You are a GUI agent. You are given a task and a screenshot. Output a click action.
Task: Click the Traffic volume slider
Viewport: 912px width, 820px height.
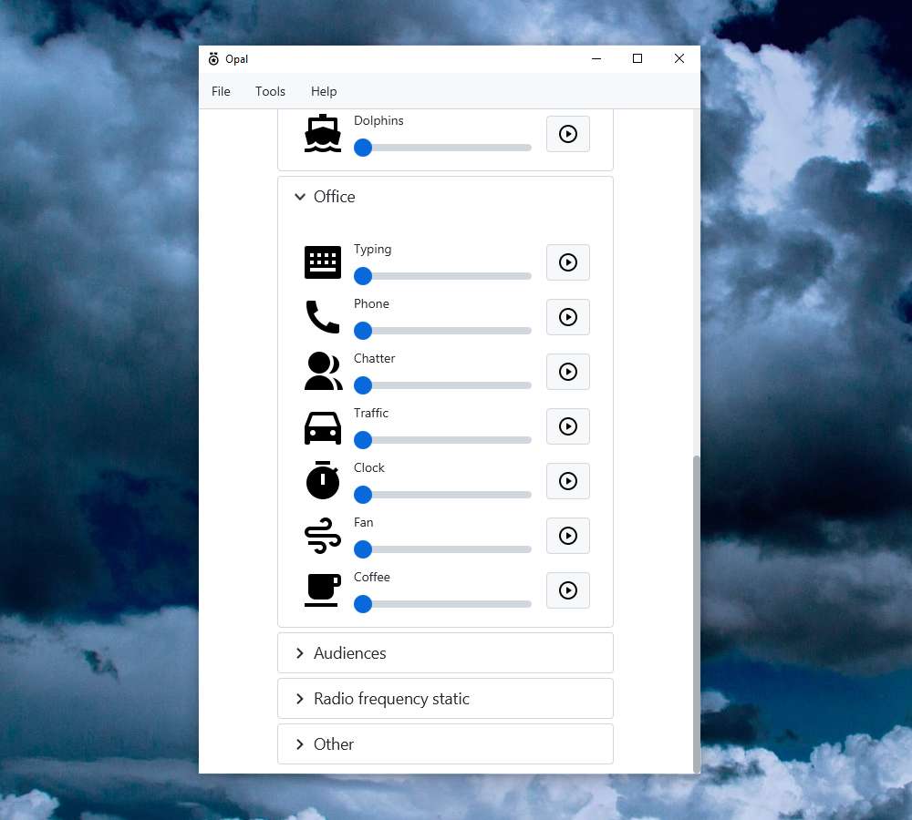(442, 440)
